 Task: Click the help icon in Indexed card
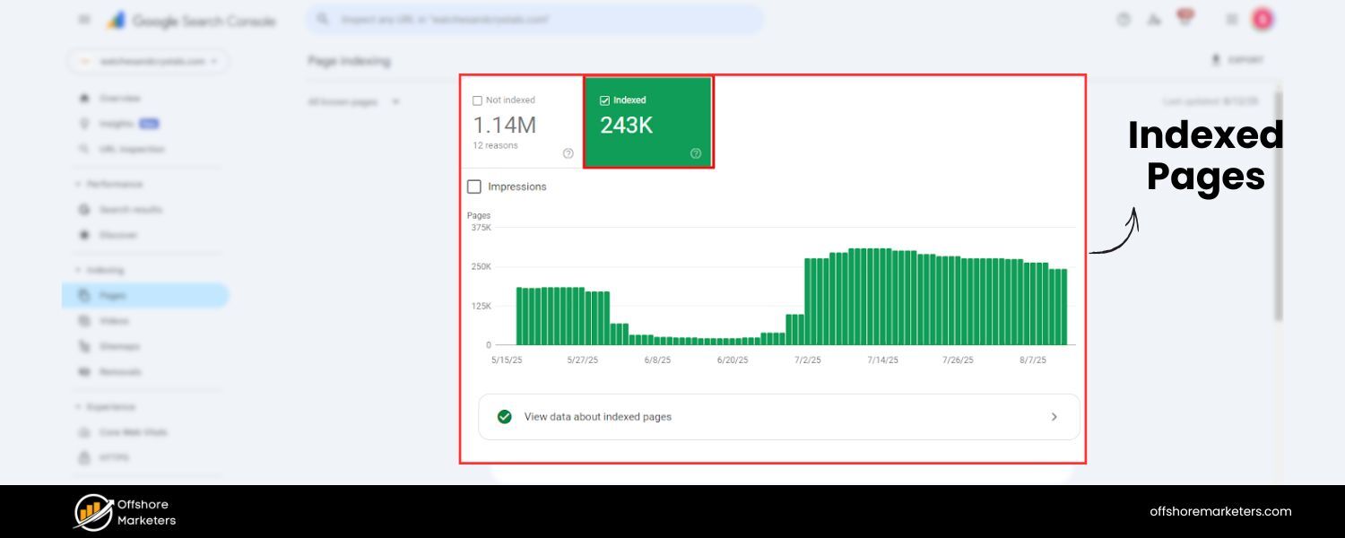[696, 153]
